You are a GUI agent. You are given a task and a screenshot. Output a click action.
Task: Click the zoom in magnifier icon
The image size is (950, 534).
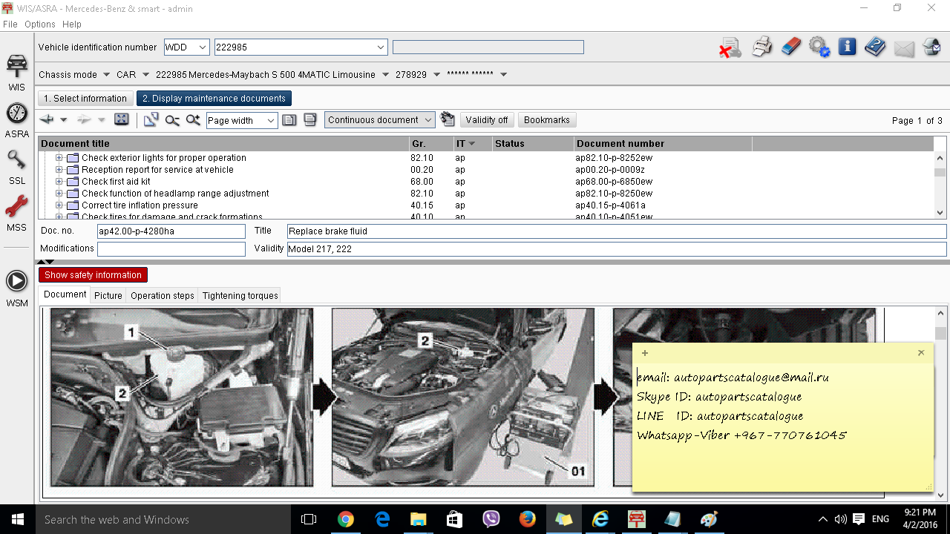(193, 120)
